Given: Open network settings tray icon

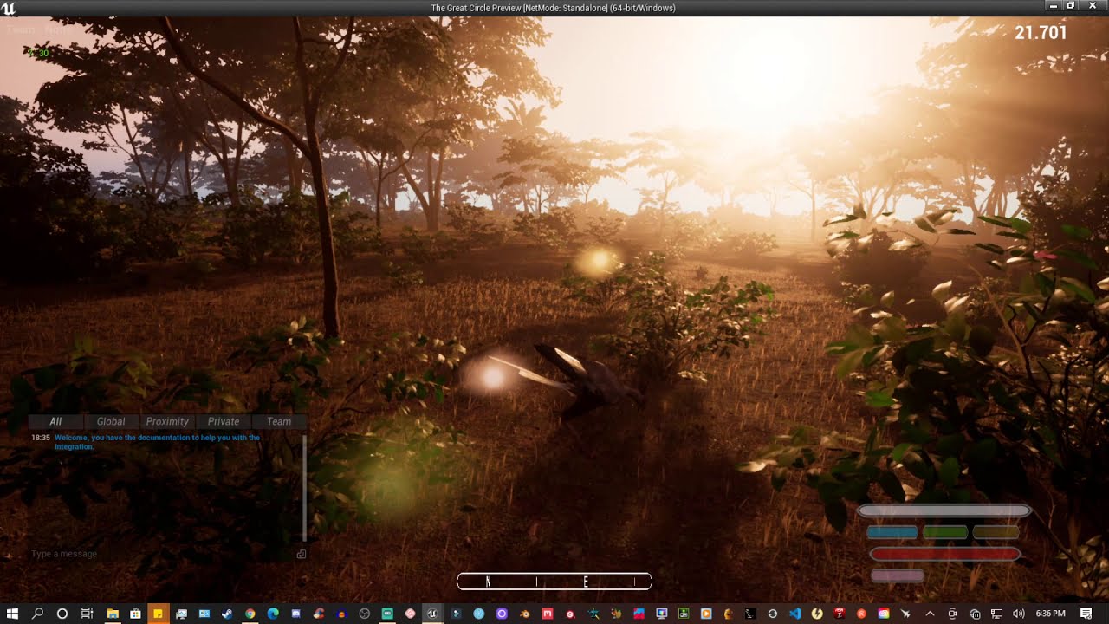Looking at the screenshot, I should pyautogui.click(x=996, y=614).
